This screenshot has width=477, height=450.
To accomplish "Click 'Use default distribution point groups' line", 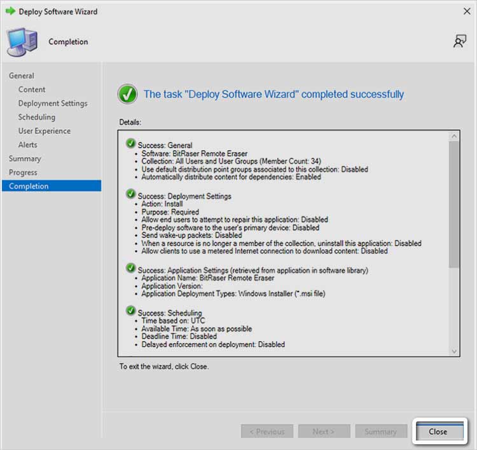I will (254, 169).
